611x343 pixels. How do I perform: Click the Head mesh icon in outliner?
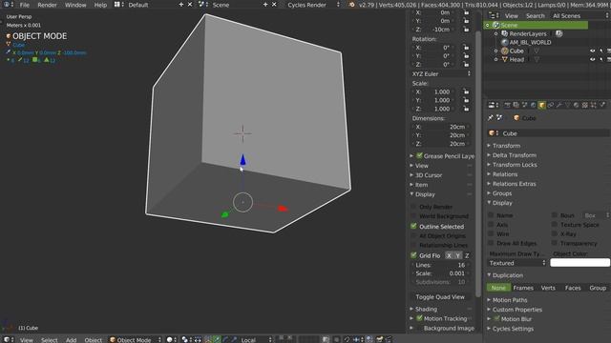click(x=505, y=59)
